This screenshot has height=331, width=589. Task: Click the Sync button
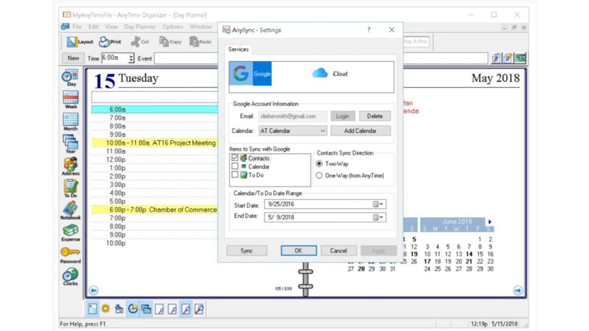247,251
